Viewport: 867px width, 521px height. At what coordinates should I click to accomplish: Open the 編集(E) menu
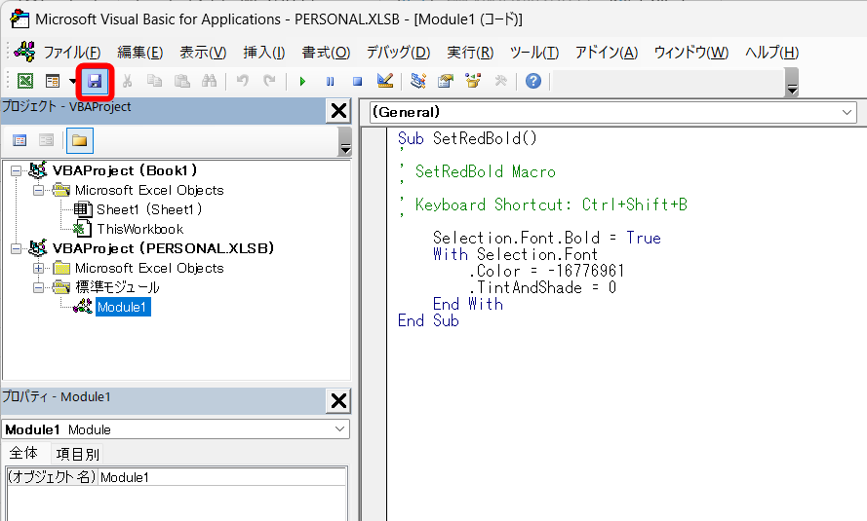pos(139,53)
